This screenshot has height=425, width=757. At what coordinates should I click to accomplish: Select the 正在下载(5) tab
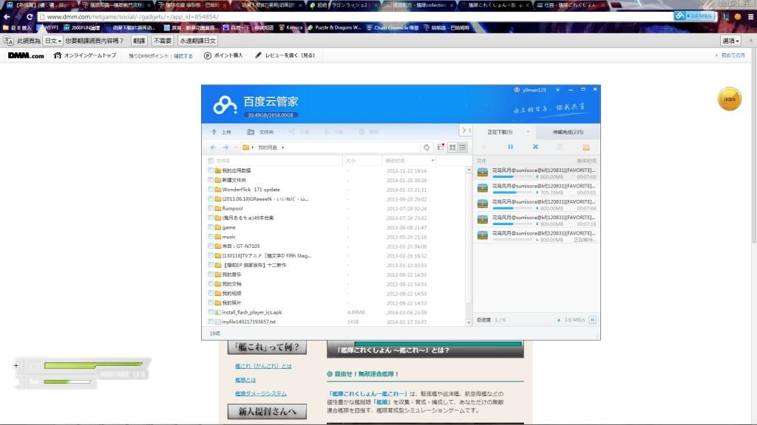point(500,132)
